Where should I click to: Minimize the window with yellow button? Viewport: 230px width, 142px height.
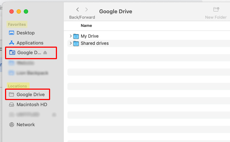point(19,11)
